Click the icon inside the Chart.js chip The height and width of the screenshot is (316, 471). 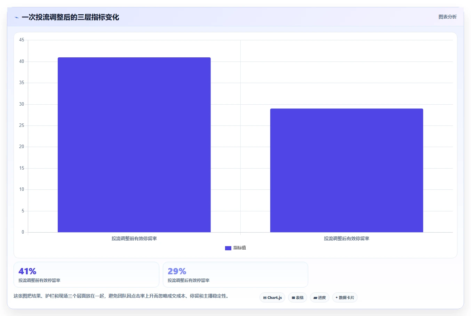[x=265, y=298]
